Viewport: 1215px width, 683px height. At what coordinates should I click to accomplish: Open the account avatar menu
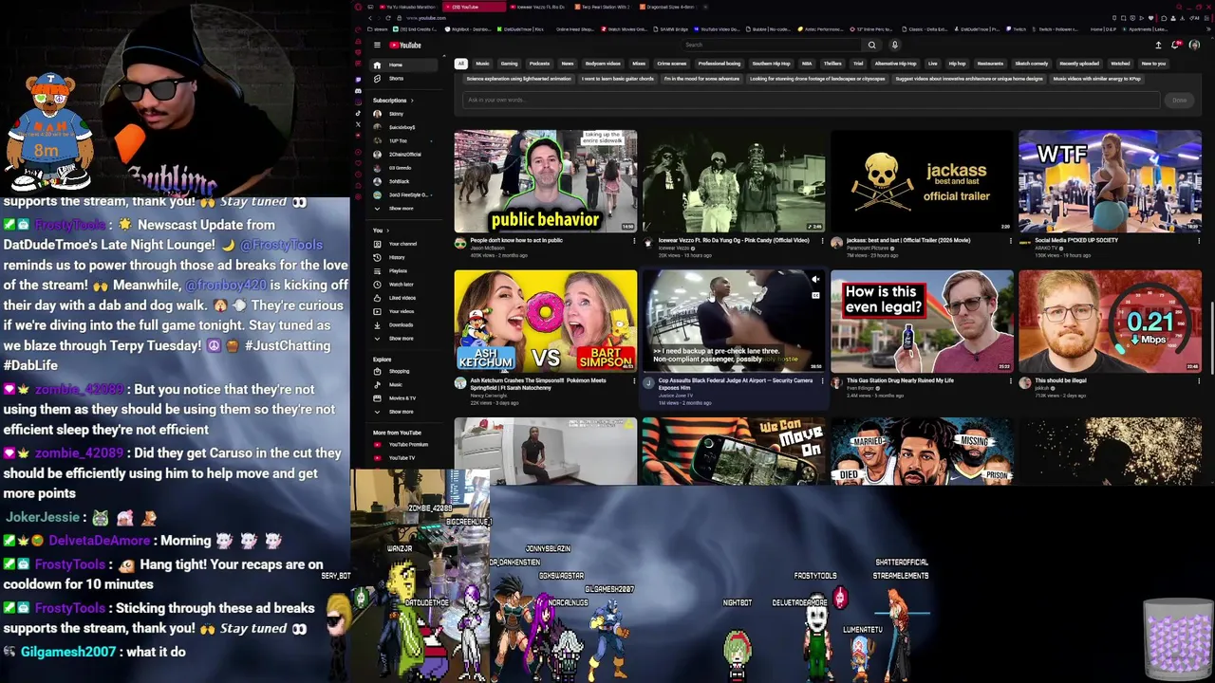[1194, 45]
